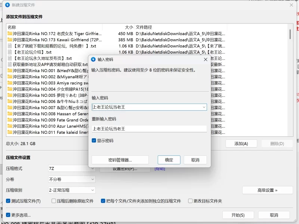The height and width of the screenshot is (224, 299).
Task: Close the 输入密码 dialog
Action: [206, 60]
